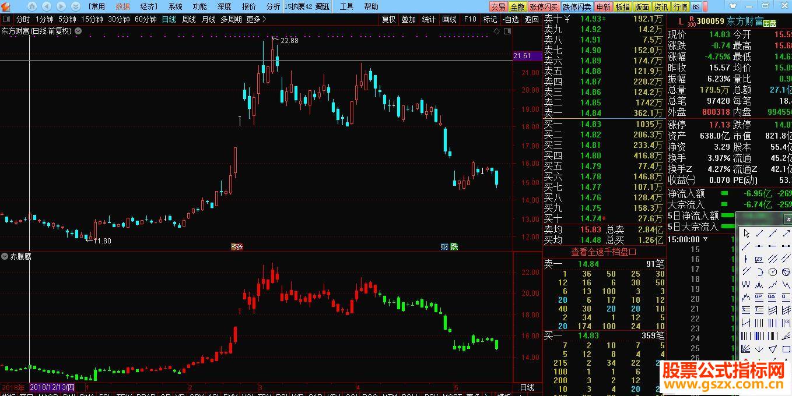Open the 系统 menu
The height and width of the screenshot is (396, 792).
pyautogui.click(x=176, y=7)
